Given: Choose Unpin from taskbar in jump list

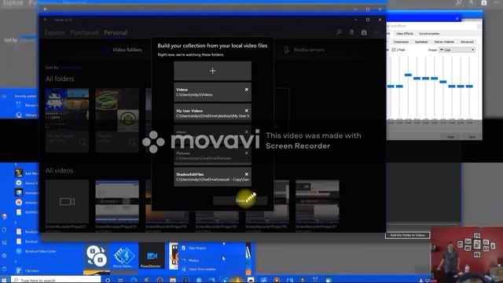Looking at the screenshot, I should pyautogui.click(x=202, y=269).
